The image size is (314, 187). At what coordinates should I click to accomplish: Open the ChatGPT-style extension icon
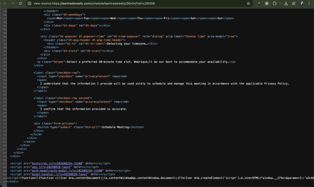[267, 3]
